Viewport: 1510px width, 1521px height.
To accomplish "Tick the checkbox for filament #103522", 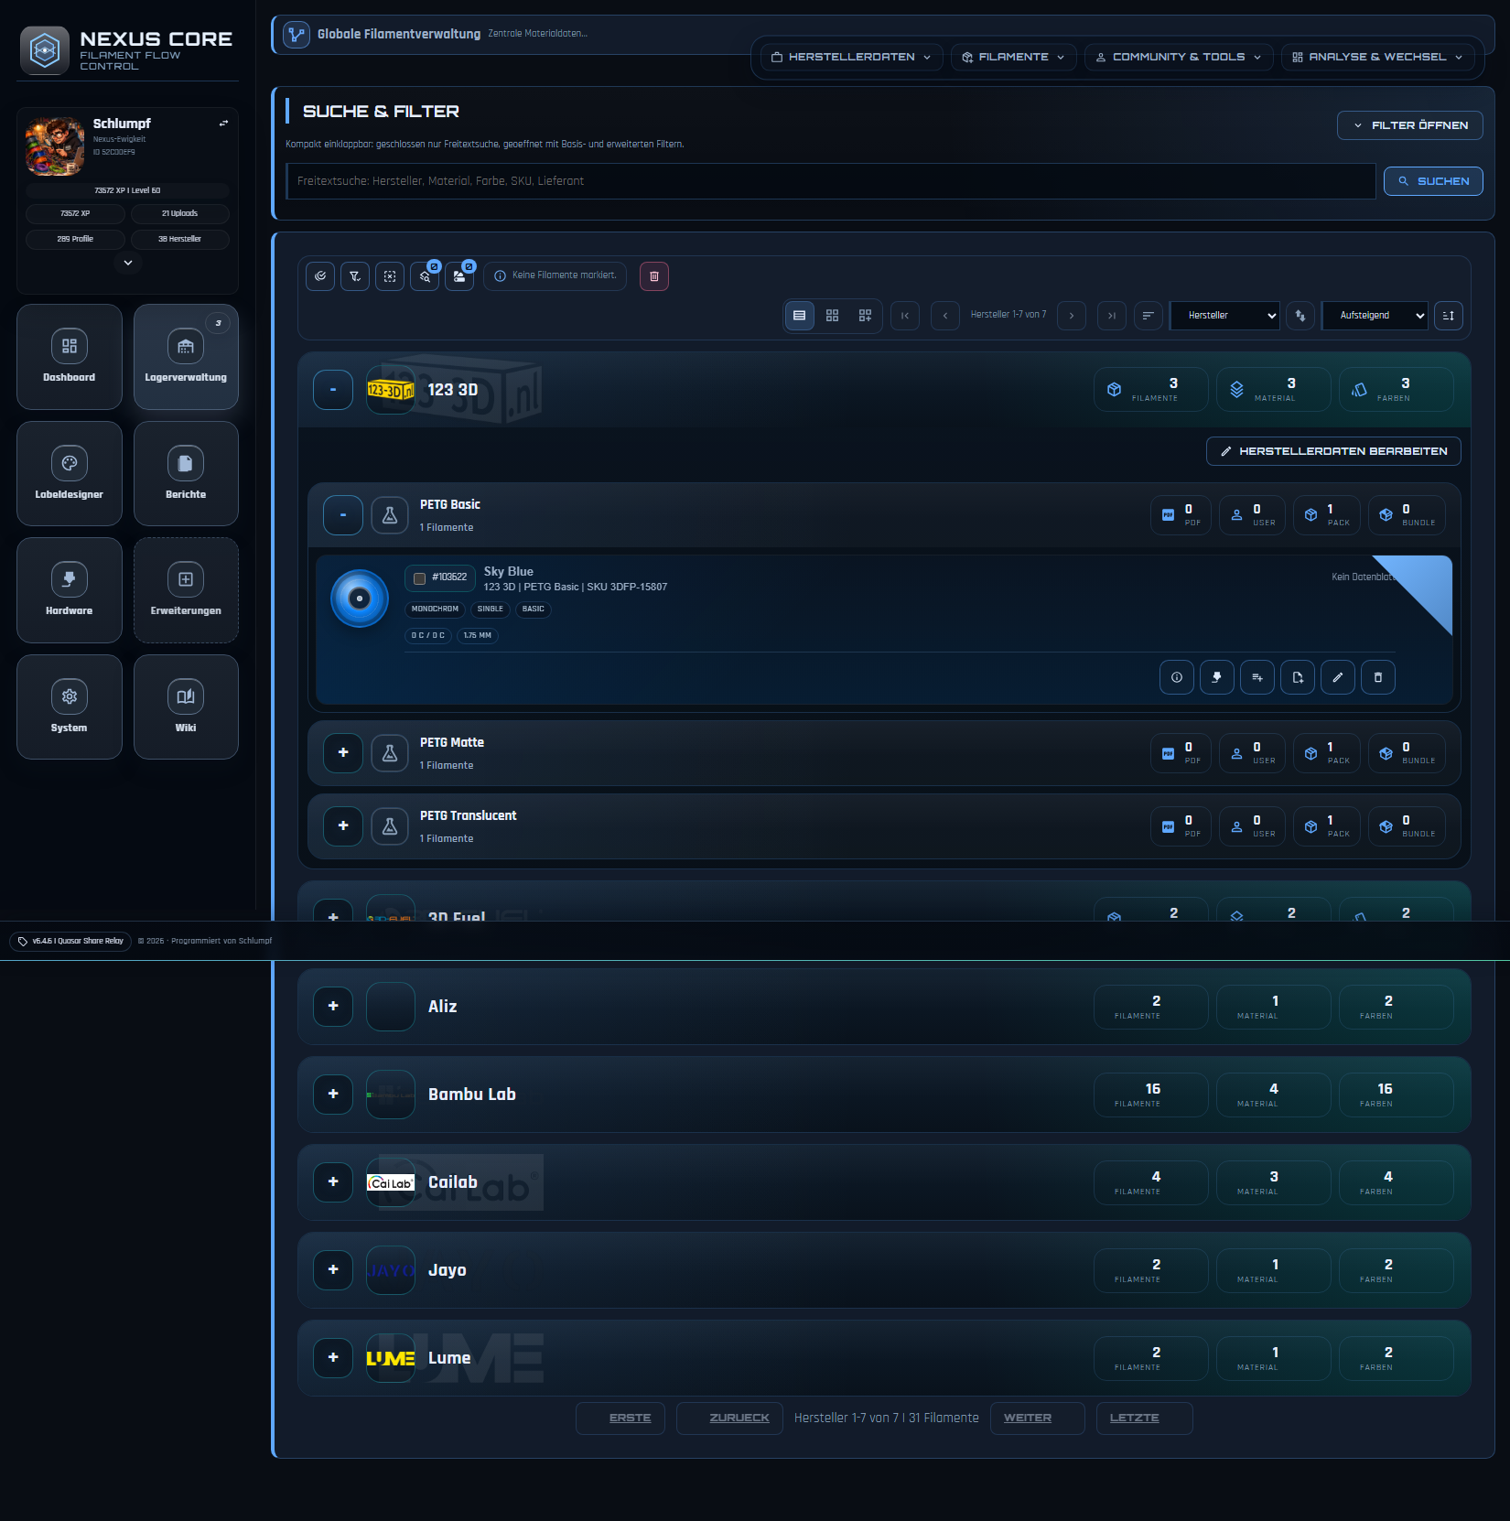I will coord(420,578).
